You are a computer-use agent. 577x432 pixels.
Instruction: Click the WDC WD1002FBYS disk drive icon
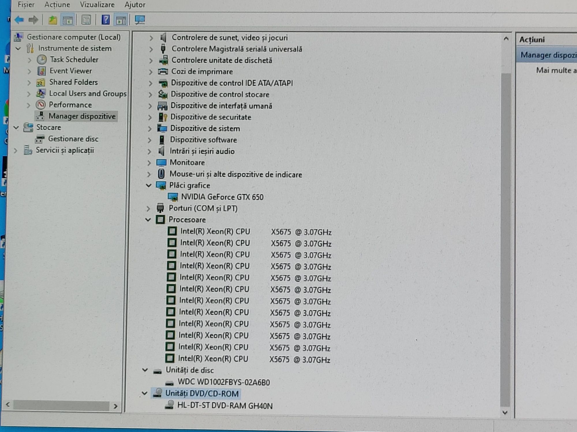[x=170, y=383]
